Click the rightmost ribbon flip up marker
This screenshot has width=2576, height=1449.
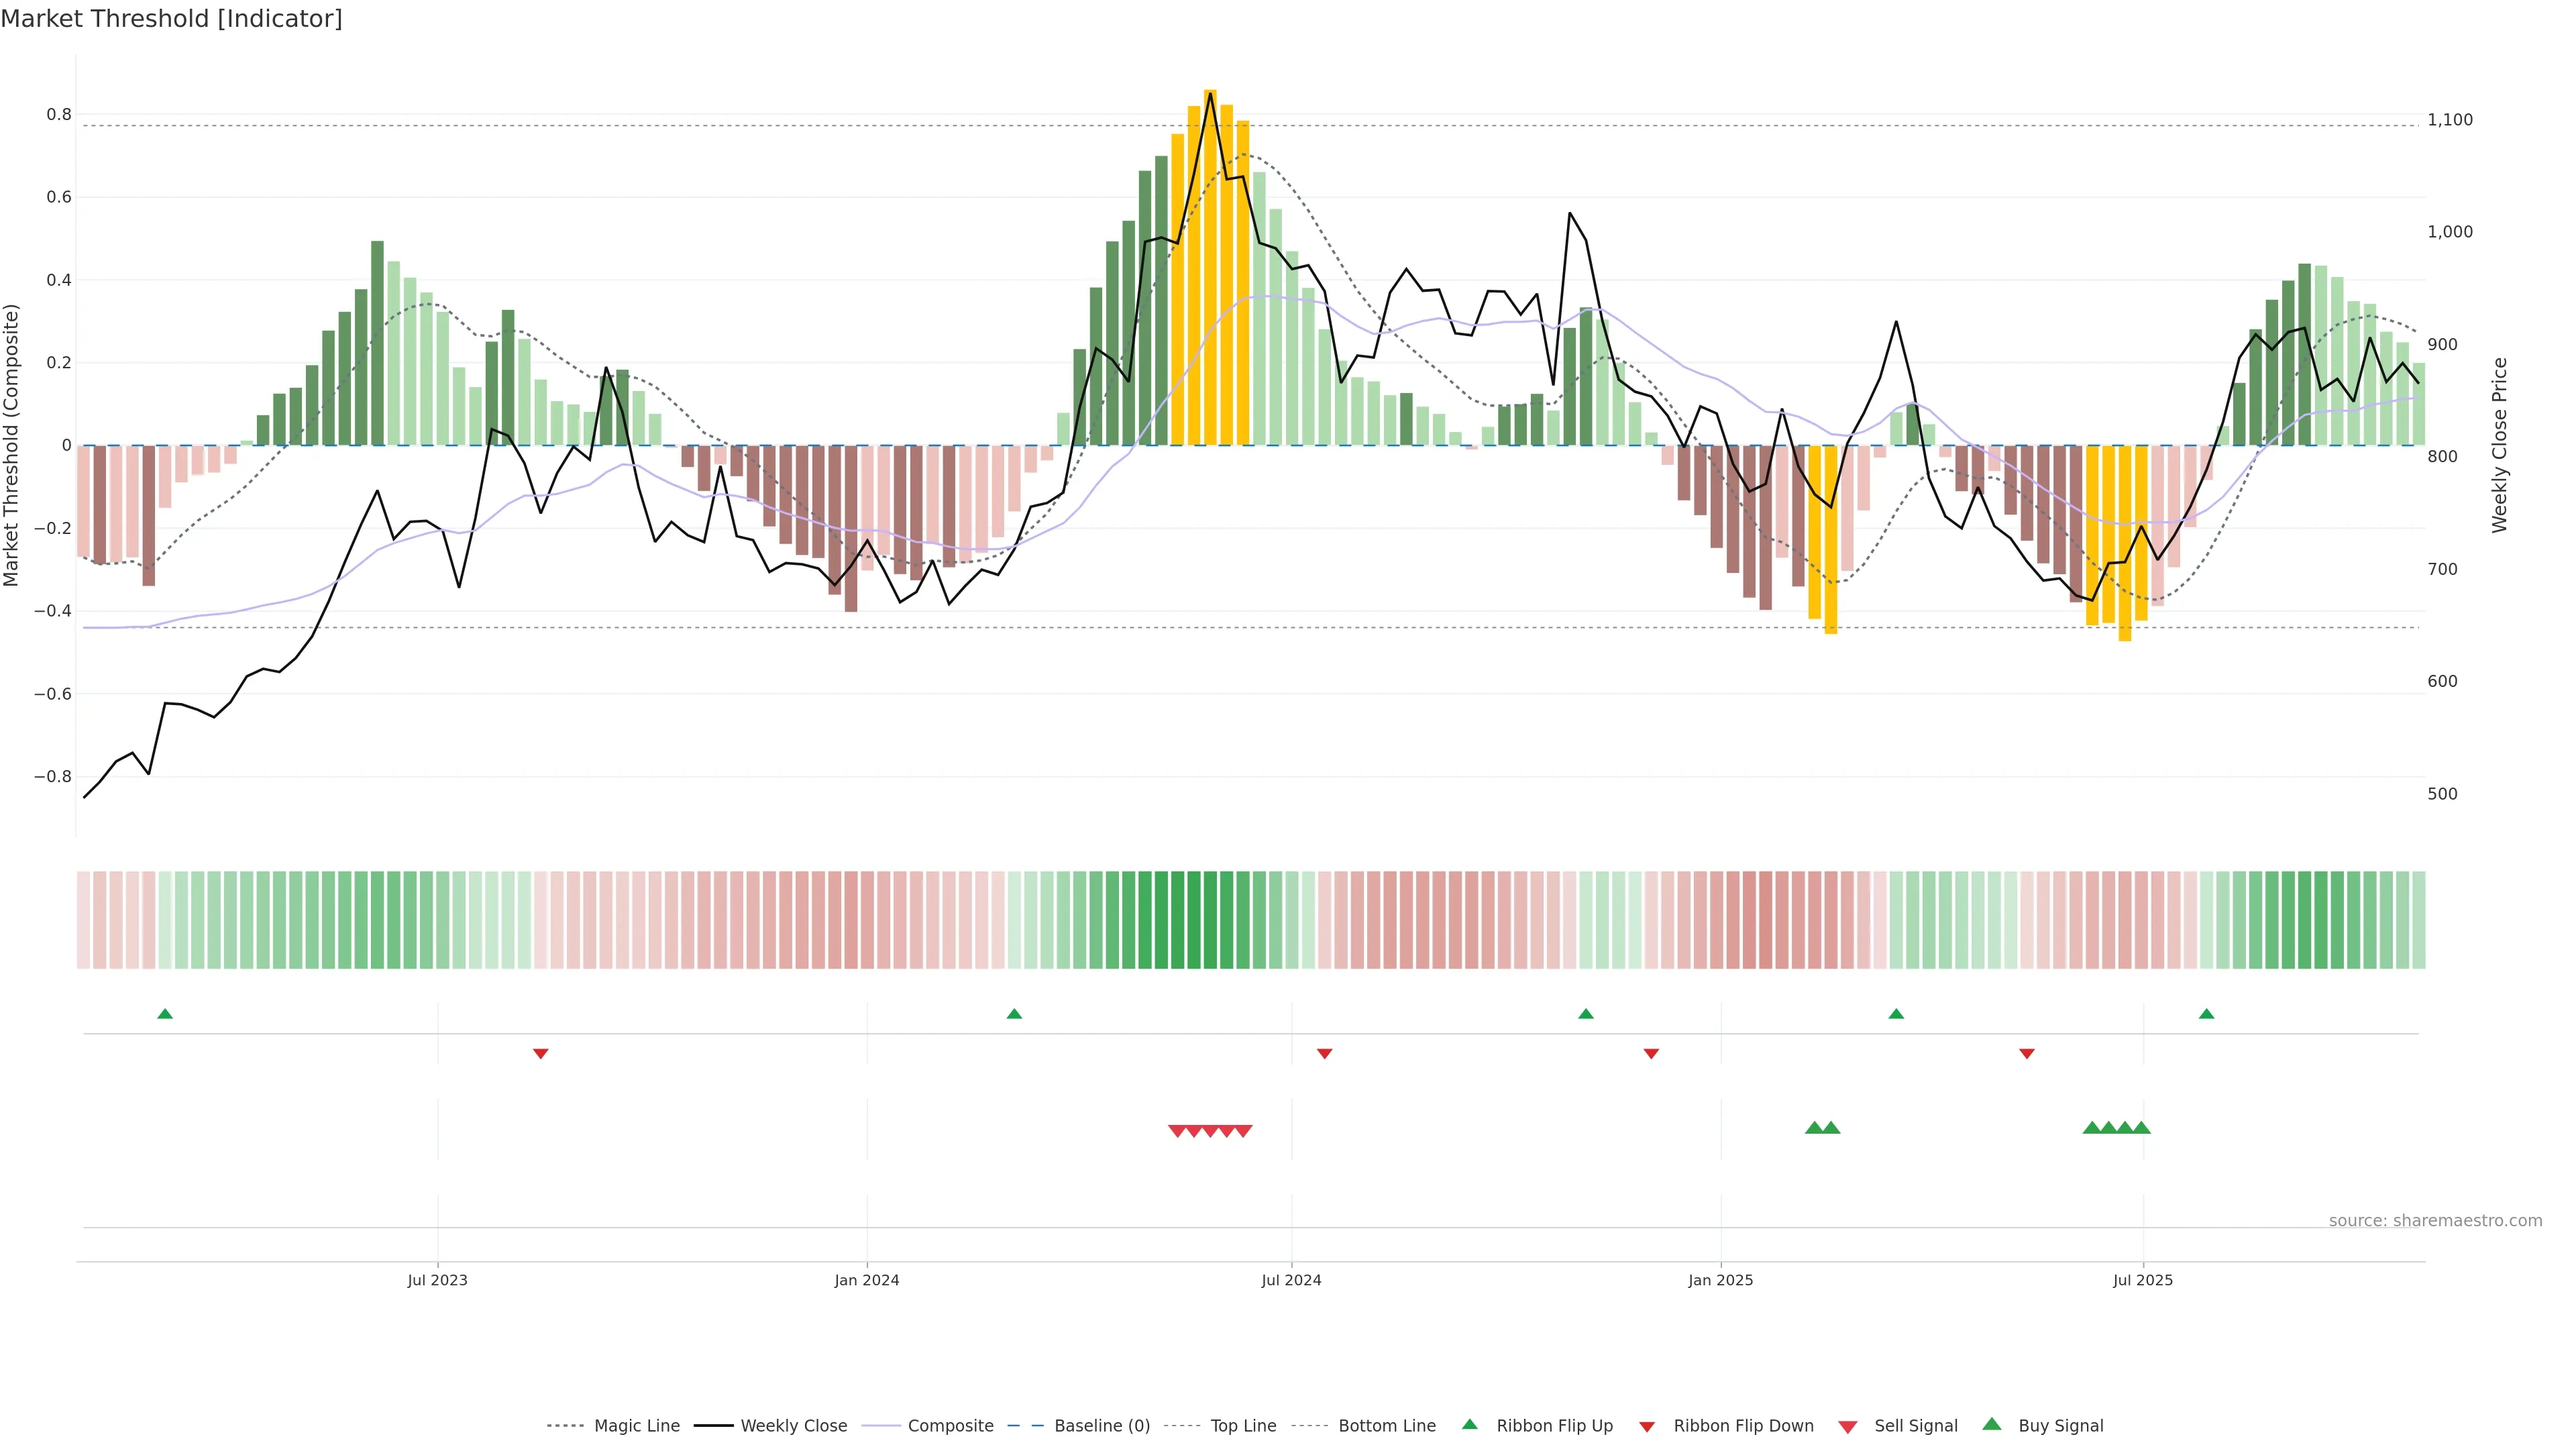click(x=2206, y=1014)
